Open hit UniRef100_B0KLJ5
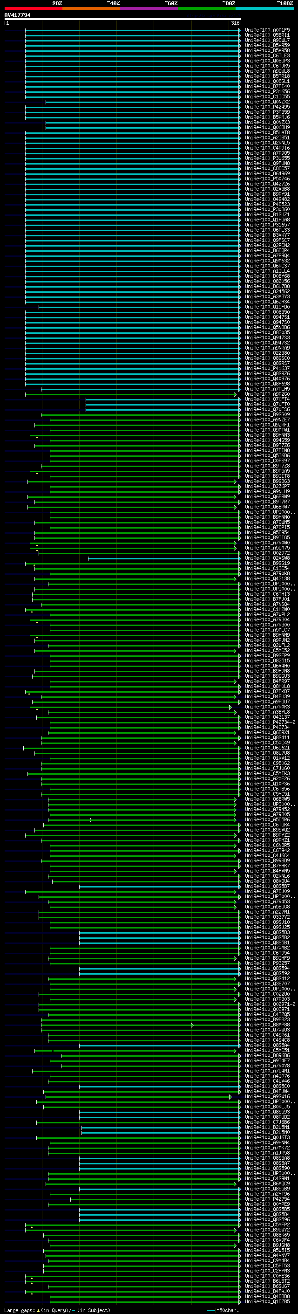Viewport: 298px width, 1314px height. [267, 1108]
